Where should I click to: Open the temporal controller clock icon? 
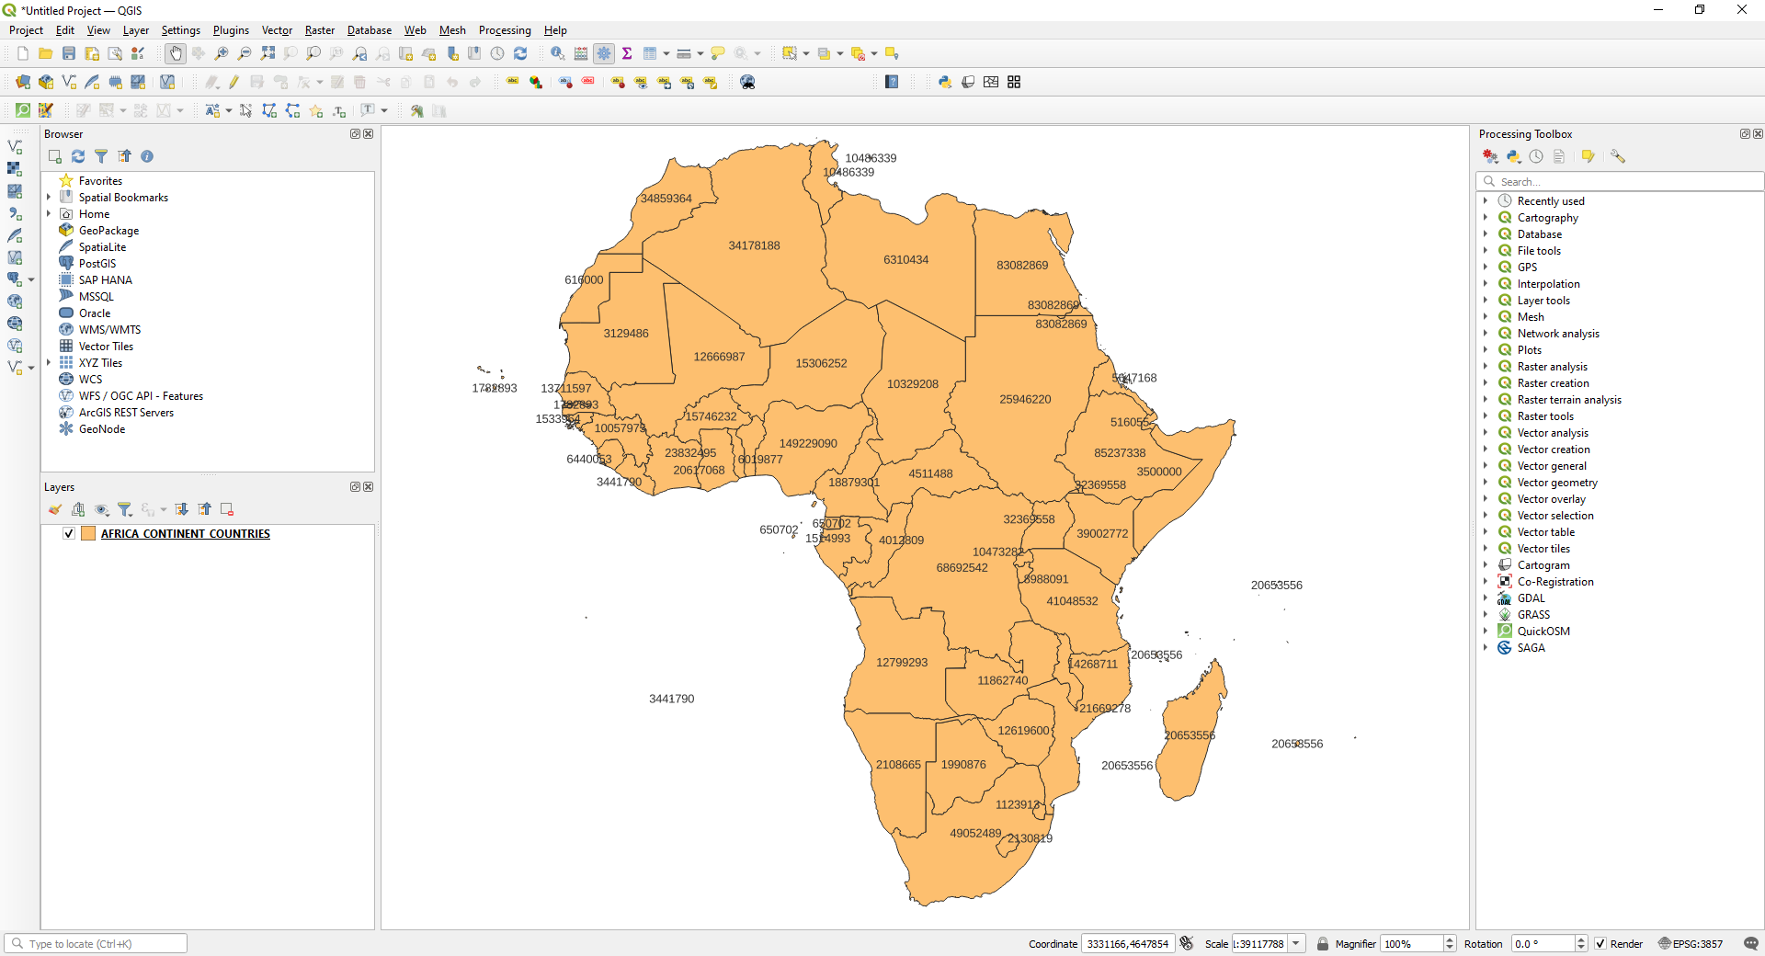click(x=497, y=54)
